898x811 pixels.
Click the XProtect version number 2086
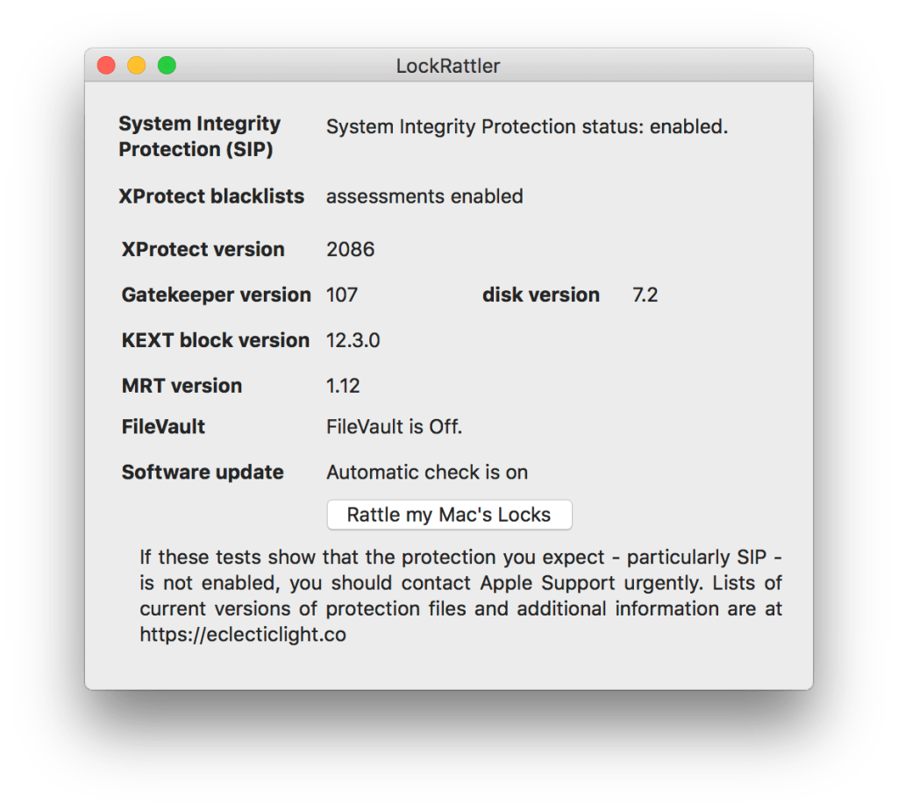350,249
